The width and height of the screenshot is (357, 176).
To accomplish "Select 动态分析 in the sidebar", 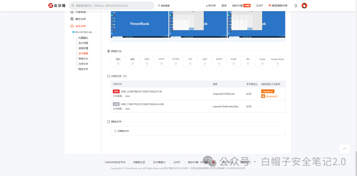I will (81, 26).
